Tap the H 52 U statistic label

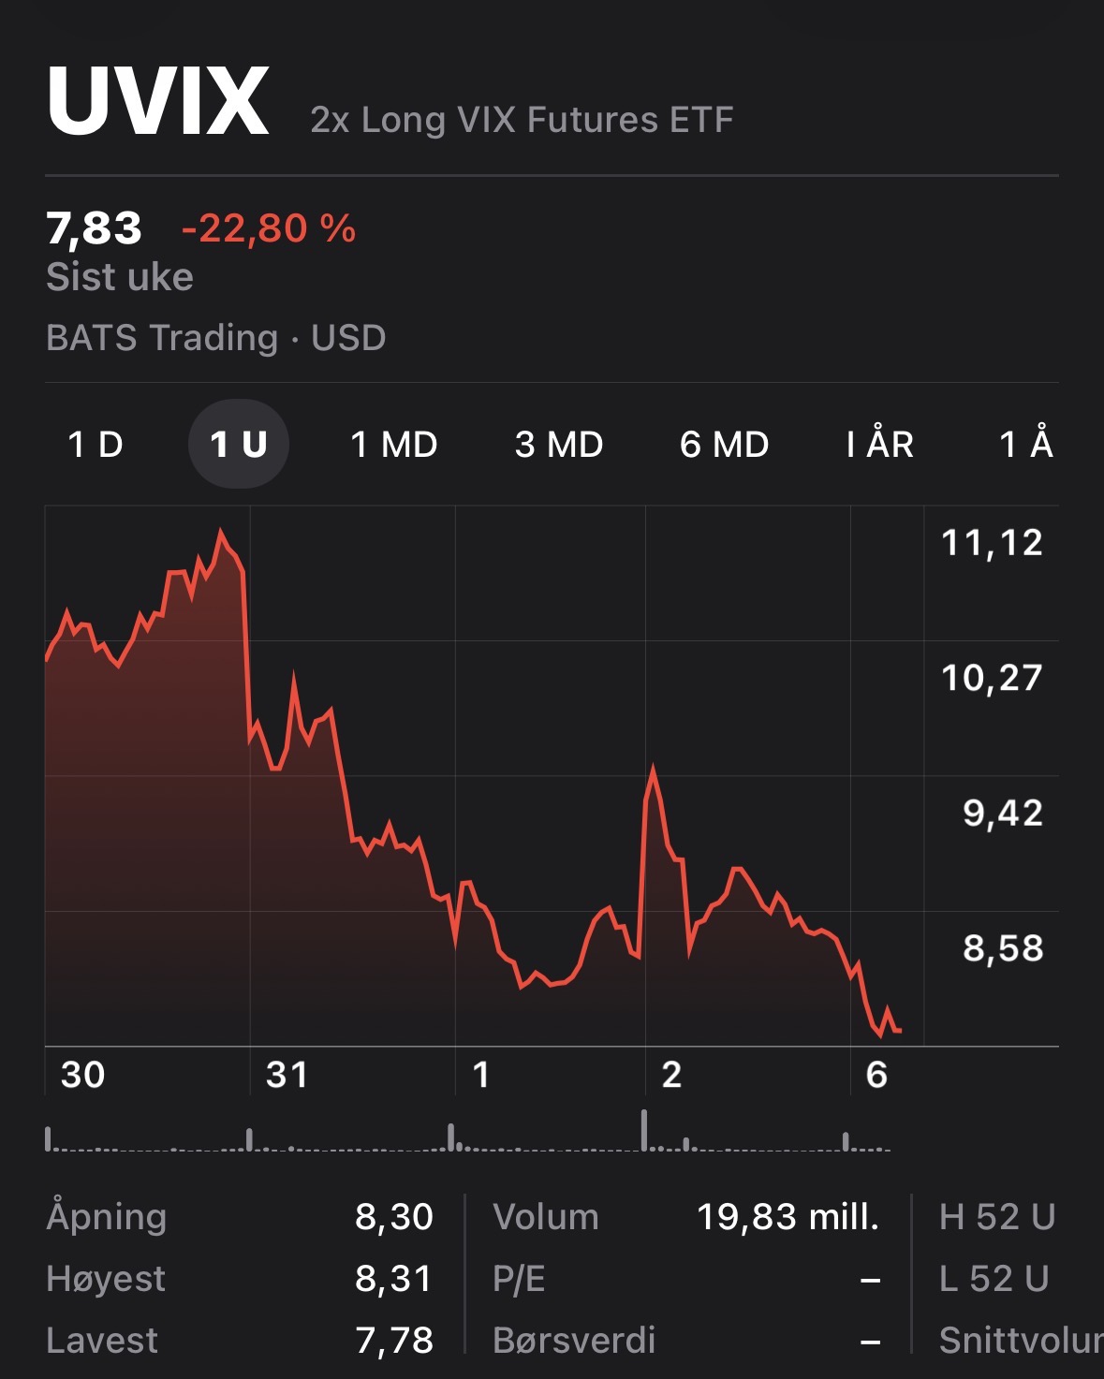click(997, 1217)
